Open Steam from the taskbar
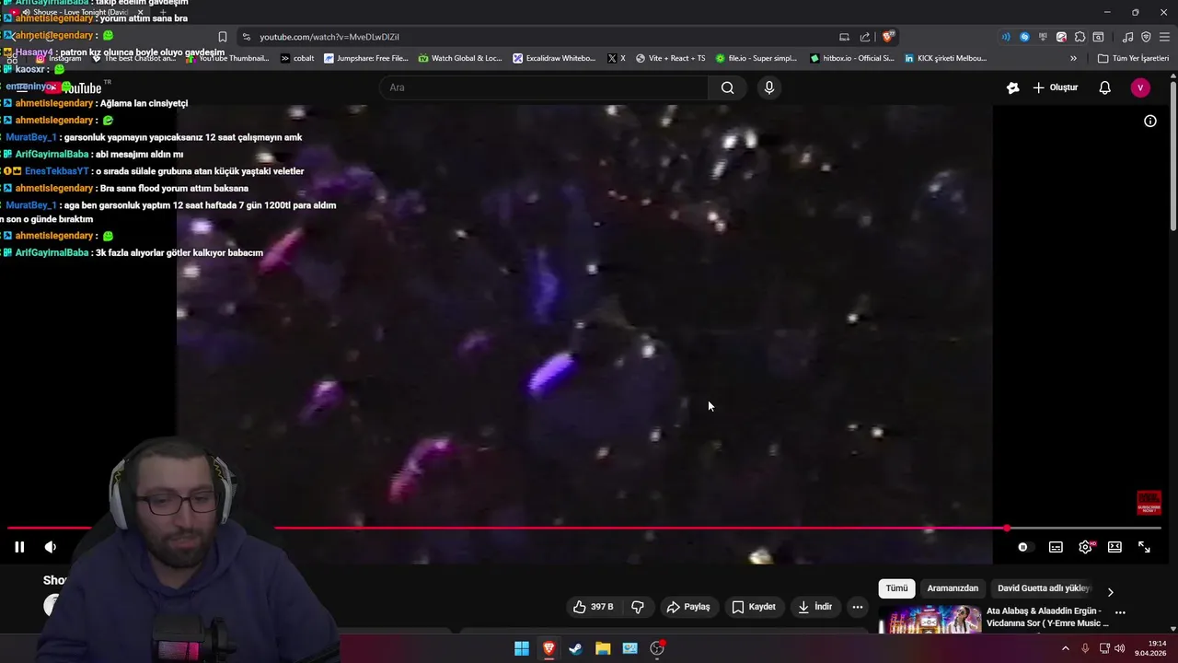This screenshot has height=663, width=1178. 575,648
